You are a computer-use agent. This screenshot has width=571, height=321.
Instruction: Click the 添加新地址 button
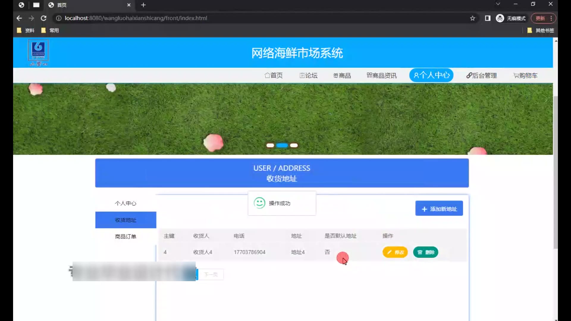pyautogui.click(x=439, y=209)
